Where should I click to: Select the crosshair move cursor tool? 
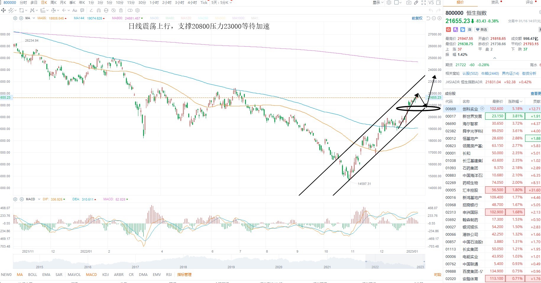point(4,10)
